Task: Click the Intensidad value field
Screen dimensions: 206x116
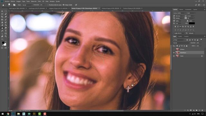Action: pos(42,5)
